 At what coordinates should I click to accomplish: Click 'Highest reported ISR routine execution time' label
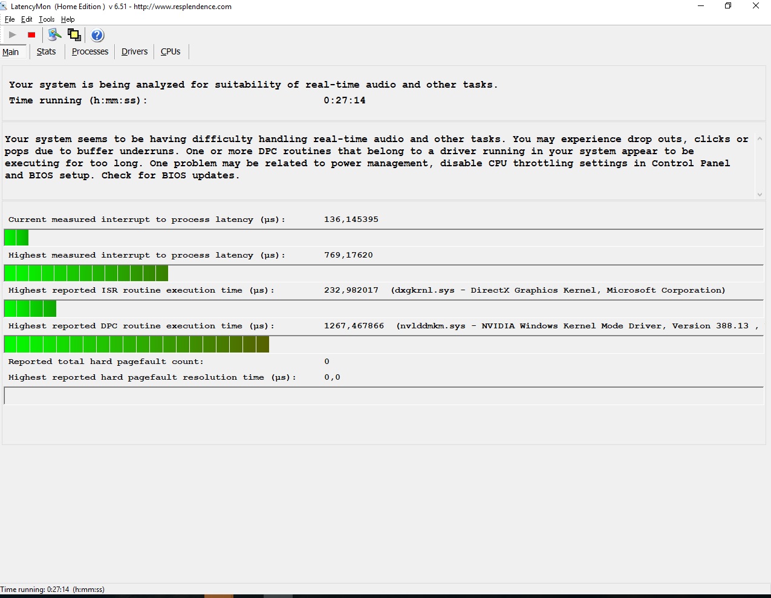pyautogui.click(x=142, y=290)
